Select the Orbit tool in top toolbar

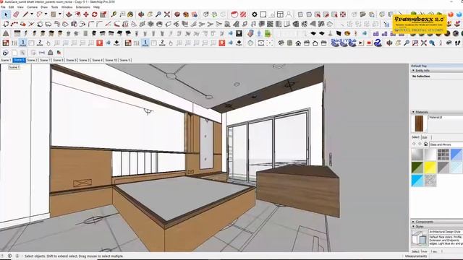(x=141, y=14)
